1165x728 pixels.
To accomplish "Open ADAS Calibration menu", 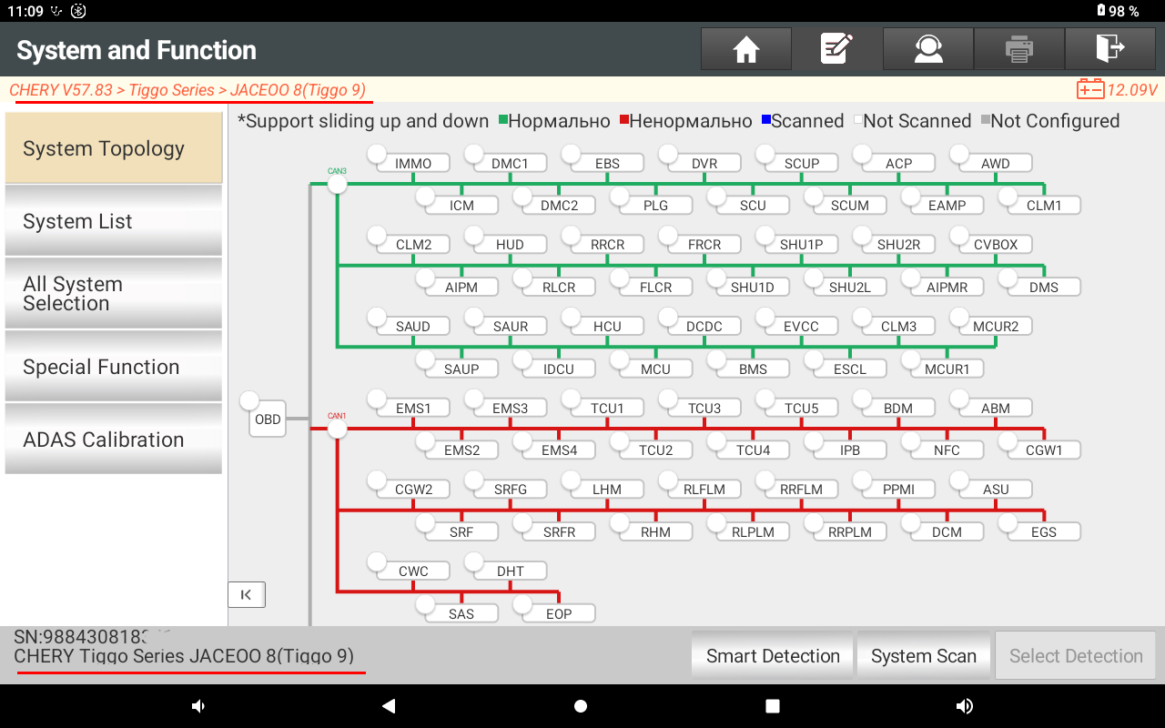I will tap(114, 440).
